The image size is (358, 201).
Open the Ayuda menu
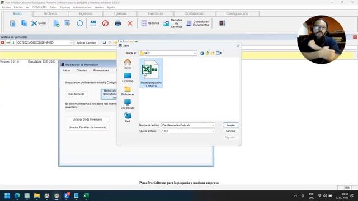coord(111,7)
